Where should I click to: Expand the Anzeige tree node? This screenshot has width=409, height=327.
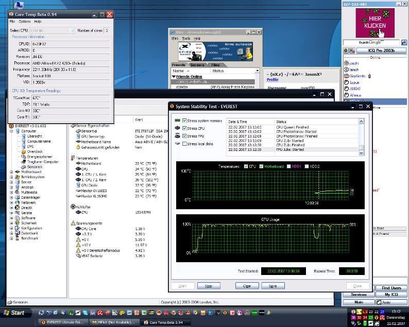11,187
